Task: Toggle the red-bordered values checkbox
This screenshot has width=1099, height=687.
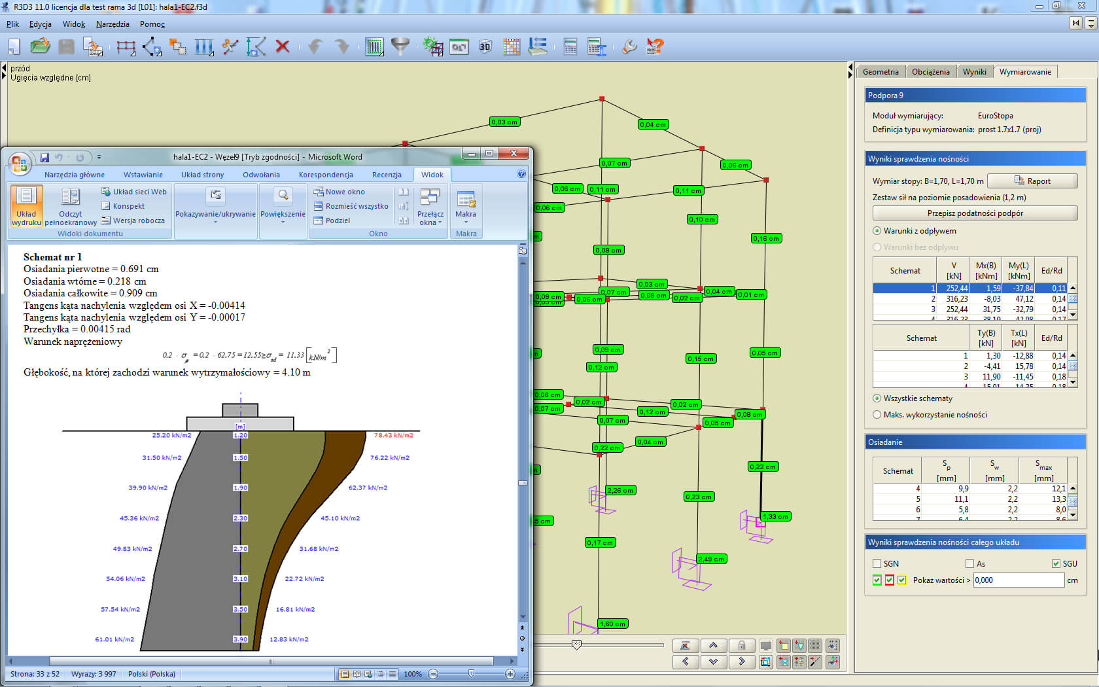Action: [890, 580]
